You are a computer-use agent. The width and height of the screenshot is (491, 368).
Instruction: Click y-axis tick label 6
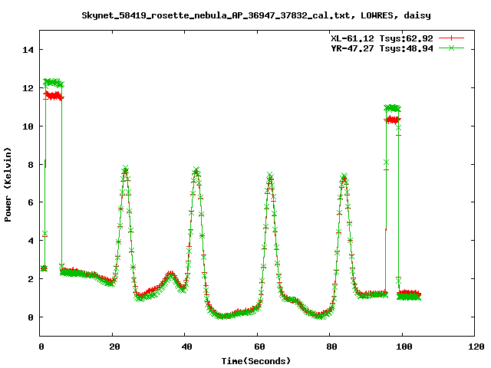[x=31, y=202]
